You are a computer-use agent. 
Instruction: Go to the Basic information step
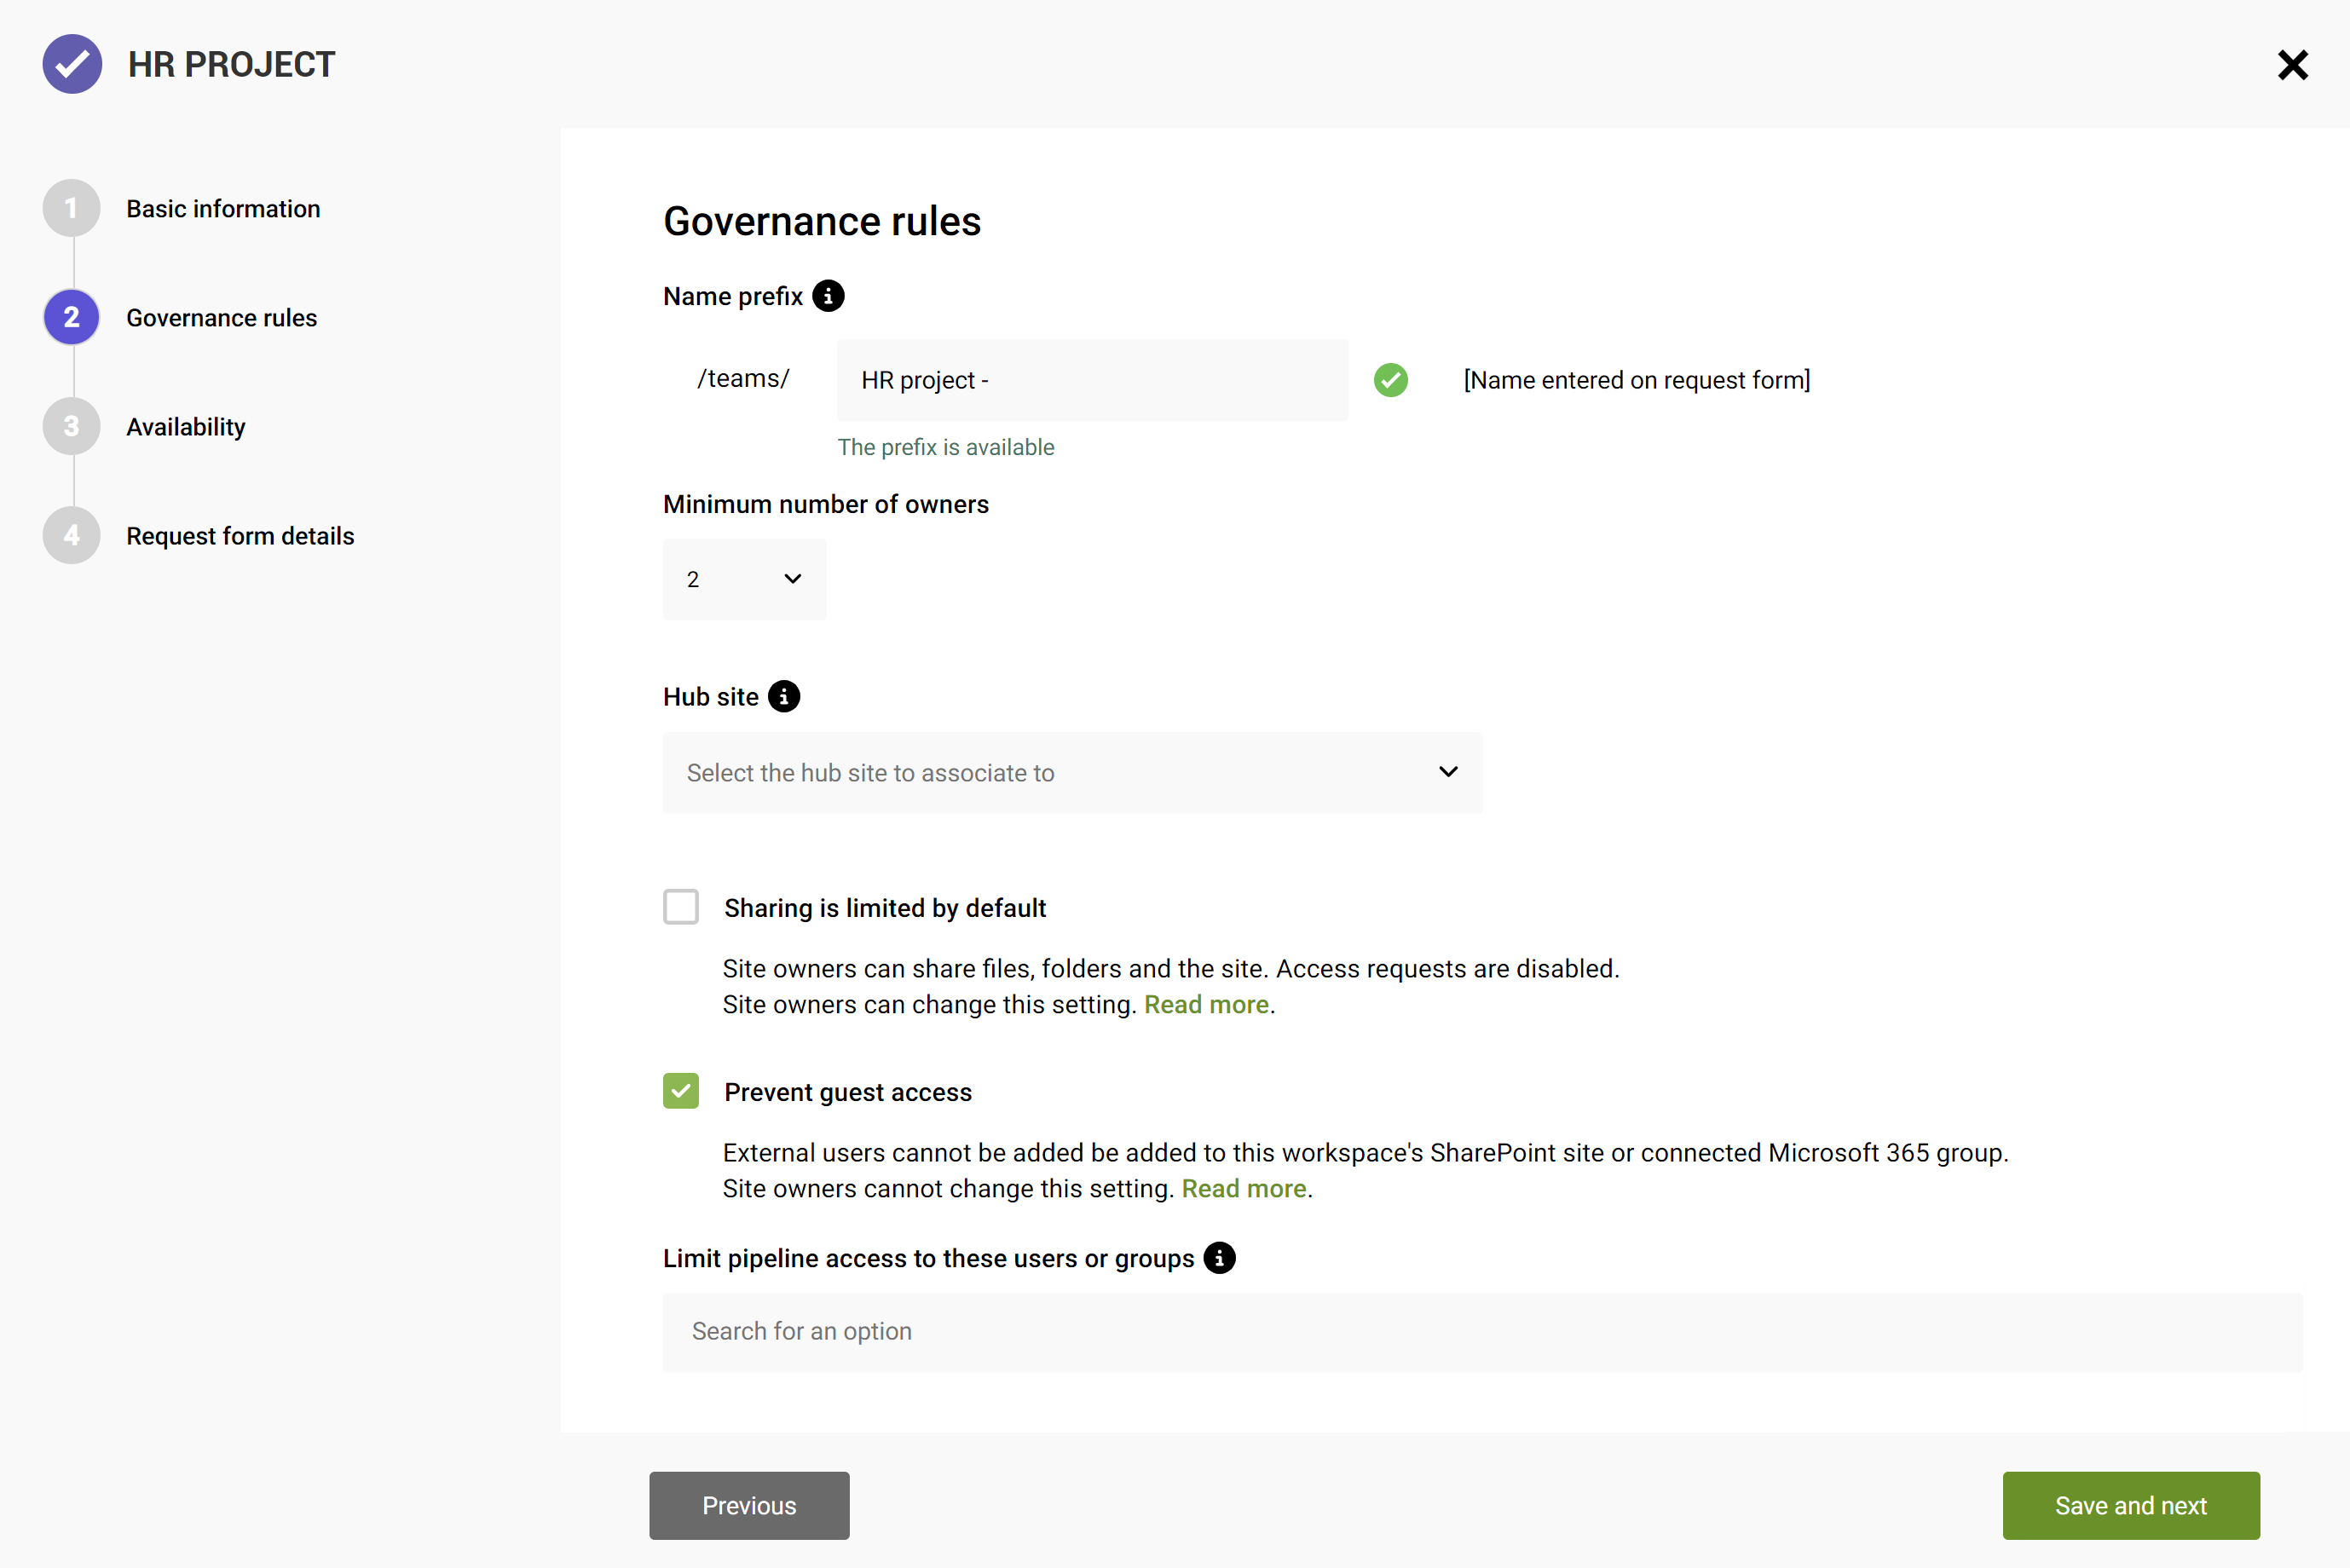point(223,209)
